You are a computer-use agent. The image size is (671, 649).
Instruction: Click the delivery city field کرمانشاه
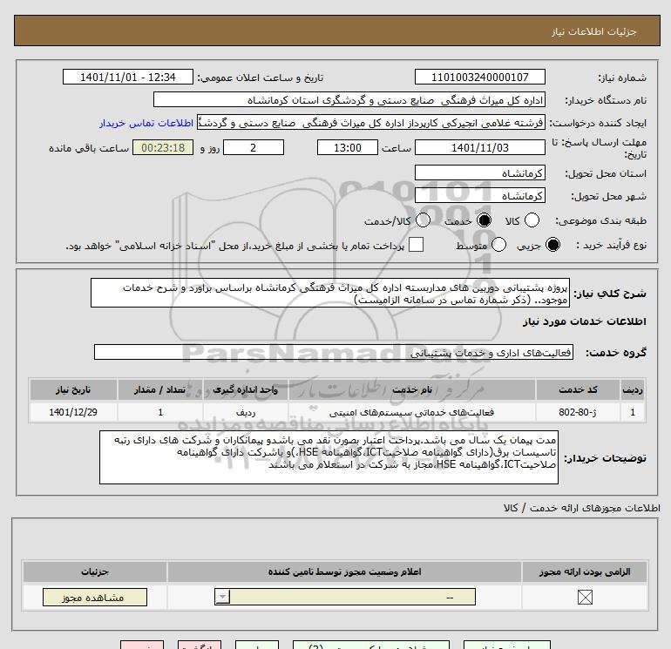(479, 195)
